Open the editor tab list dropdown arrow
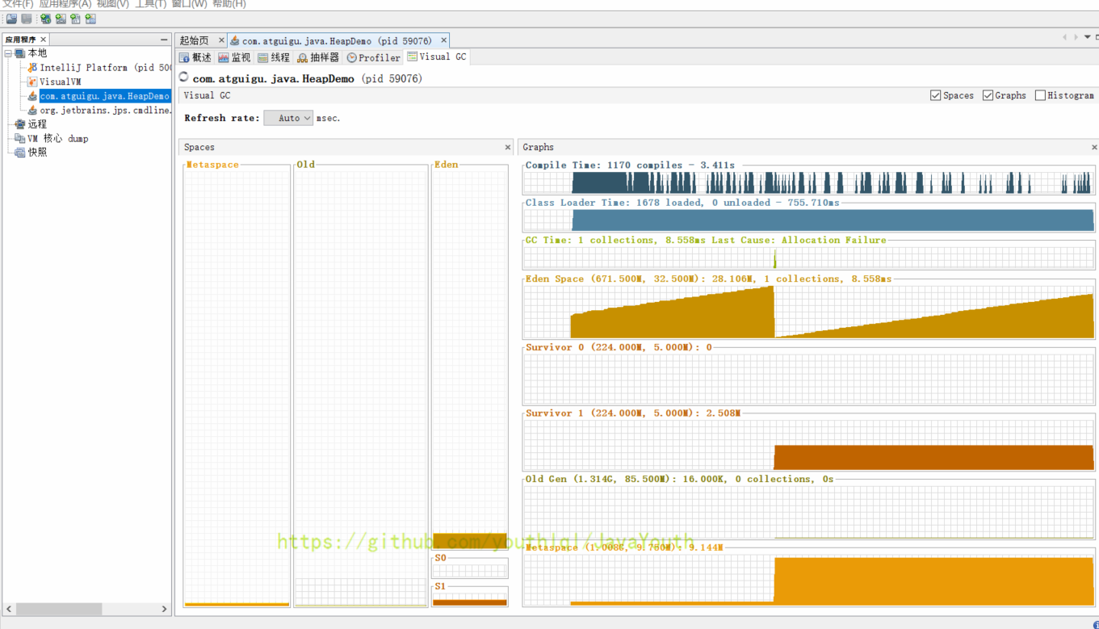The height and width of the screenshot is (629, 1099). point(1087,37)
